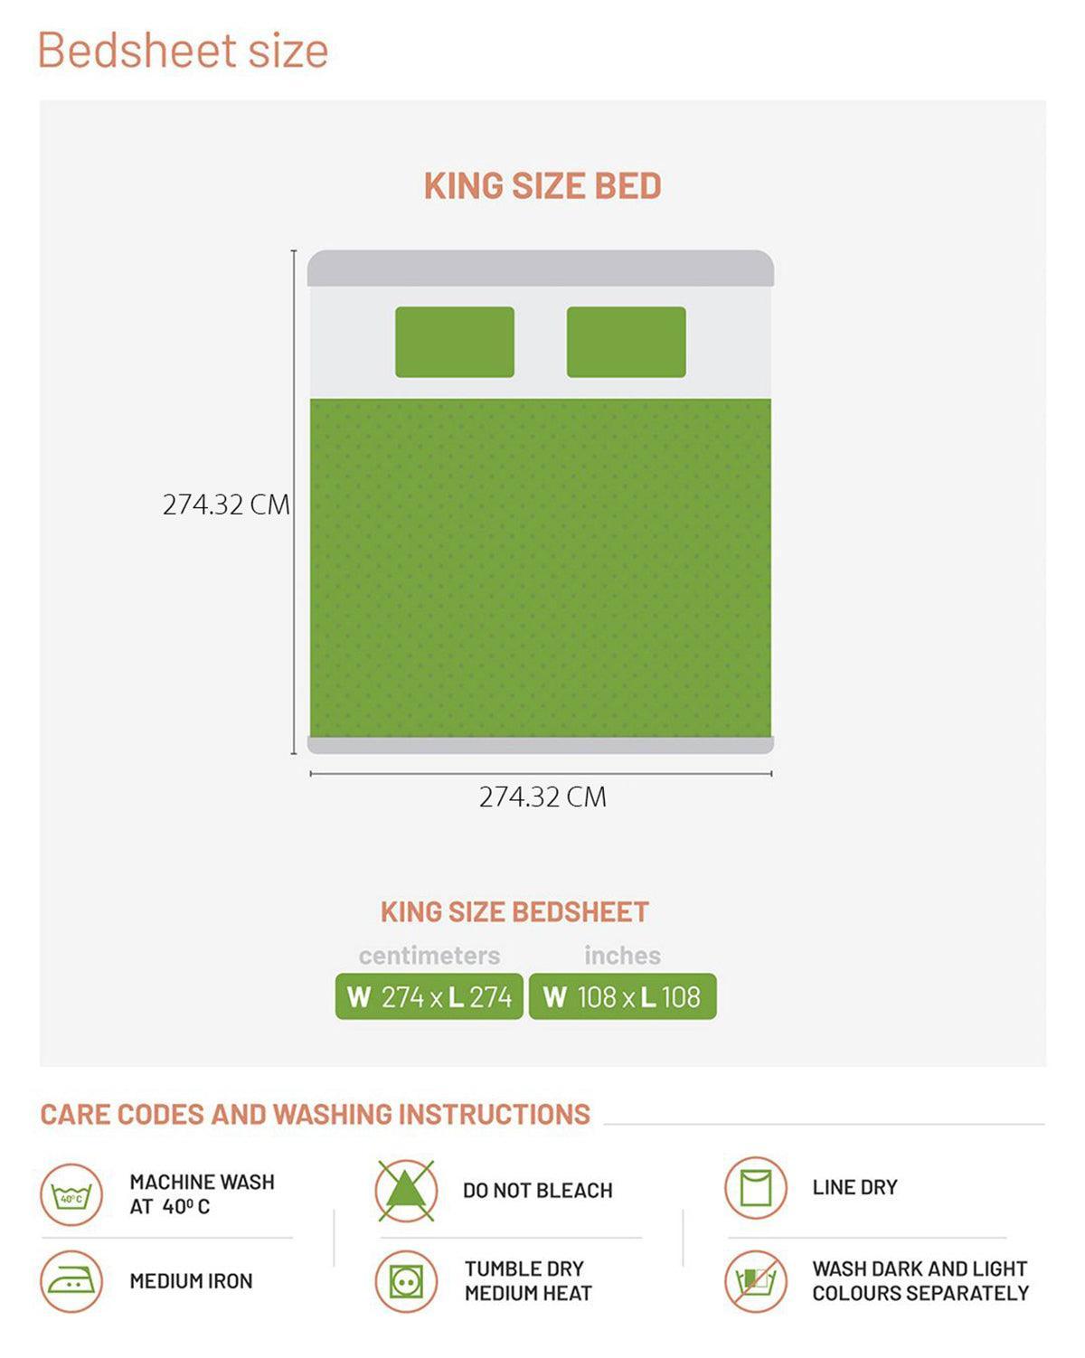Click the grey headboard of the bed
This screenshot has width=1085, height=1358.
541,269
